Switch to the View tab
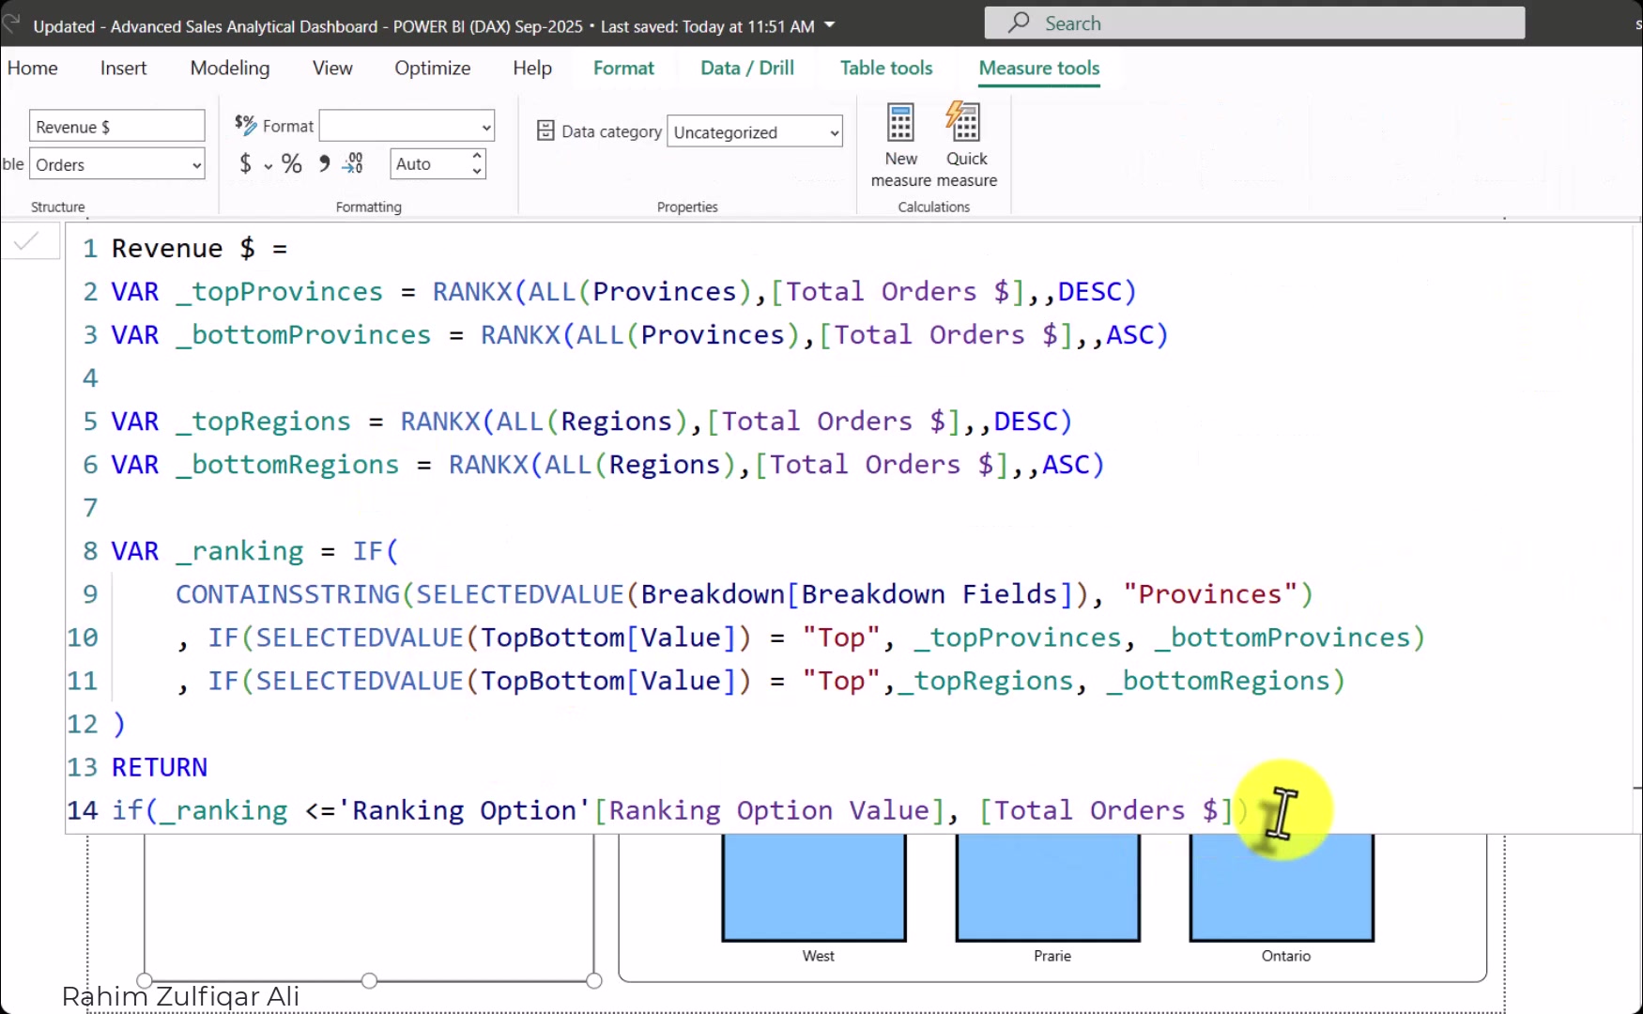 coord(332,68)
